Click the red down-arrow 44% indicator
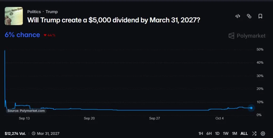Image resolution: width=273 pixels, height=138 pixels. pyautogui.click(x=49, y=35)
